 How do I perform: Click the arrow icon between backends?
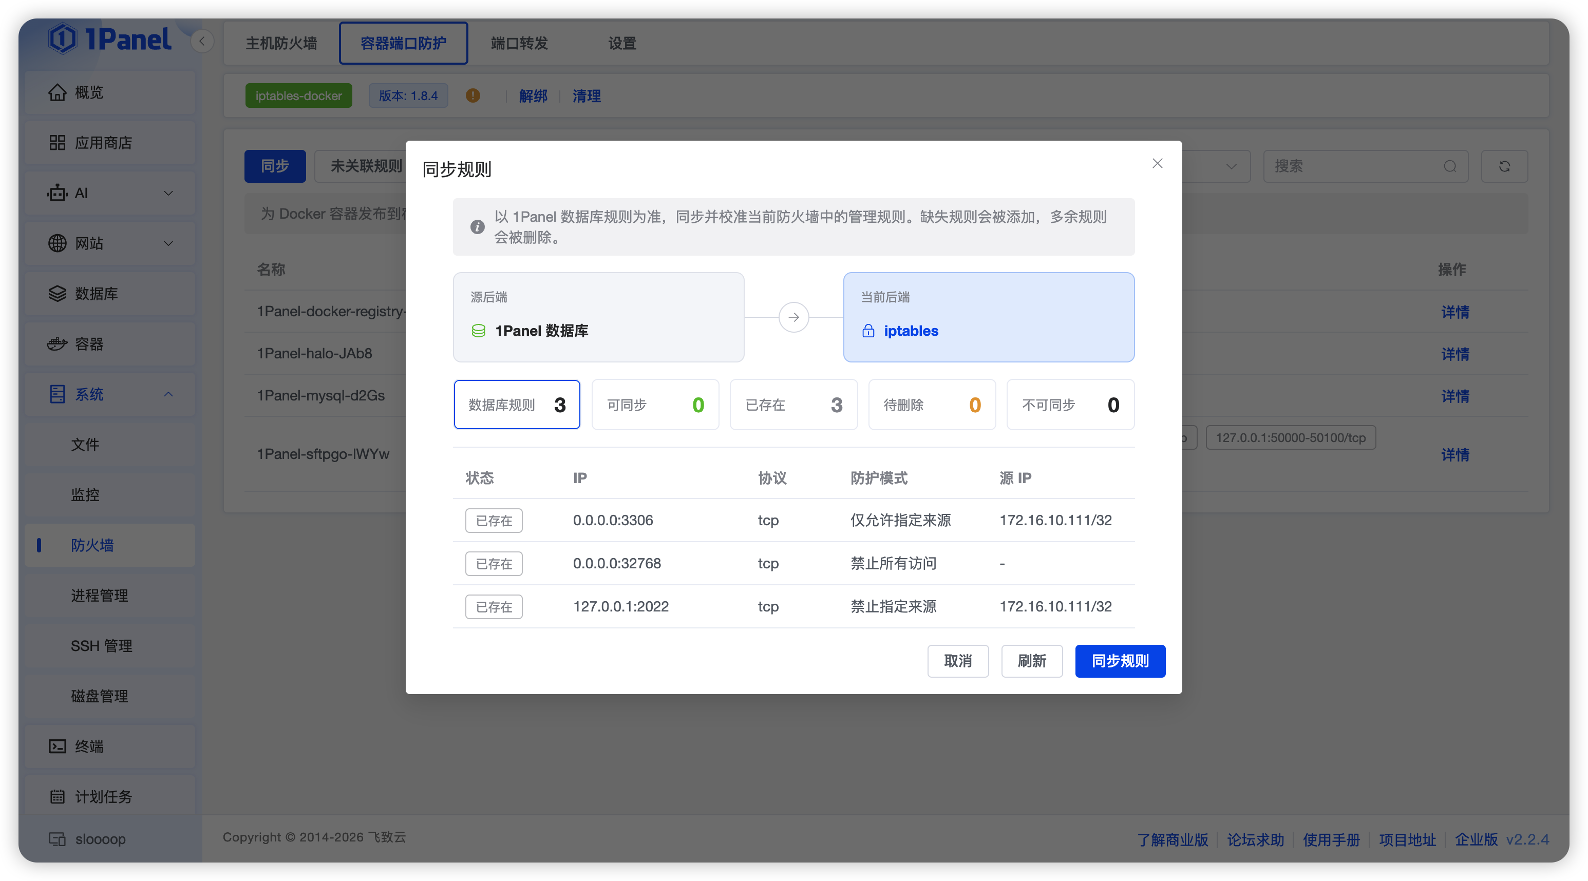tap(793, 317)
